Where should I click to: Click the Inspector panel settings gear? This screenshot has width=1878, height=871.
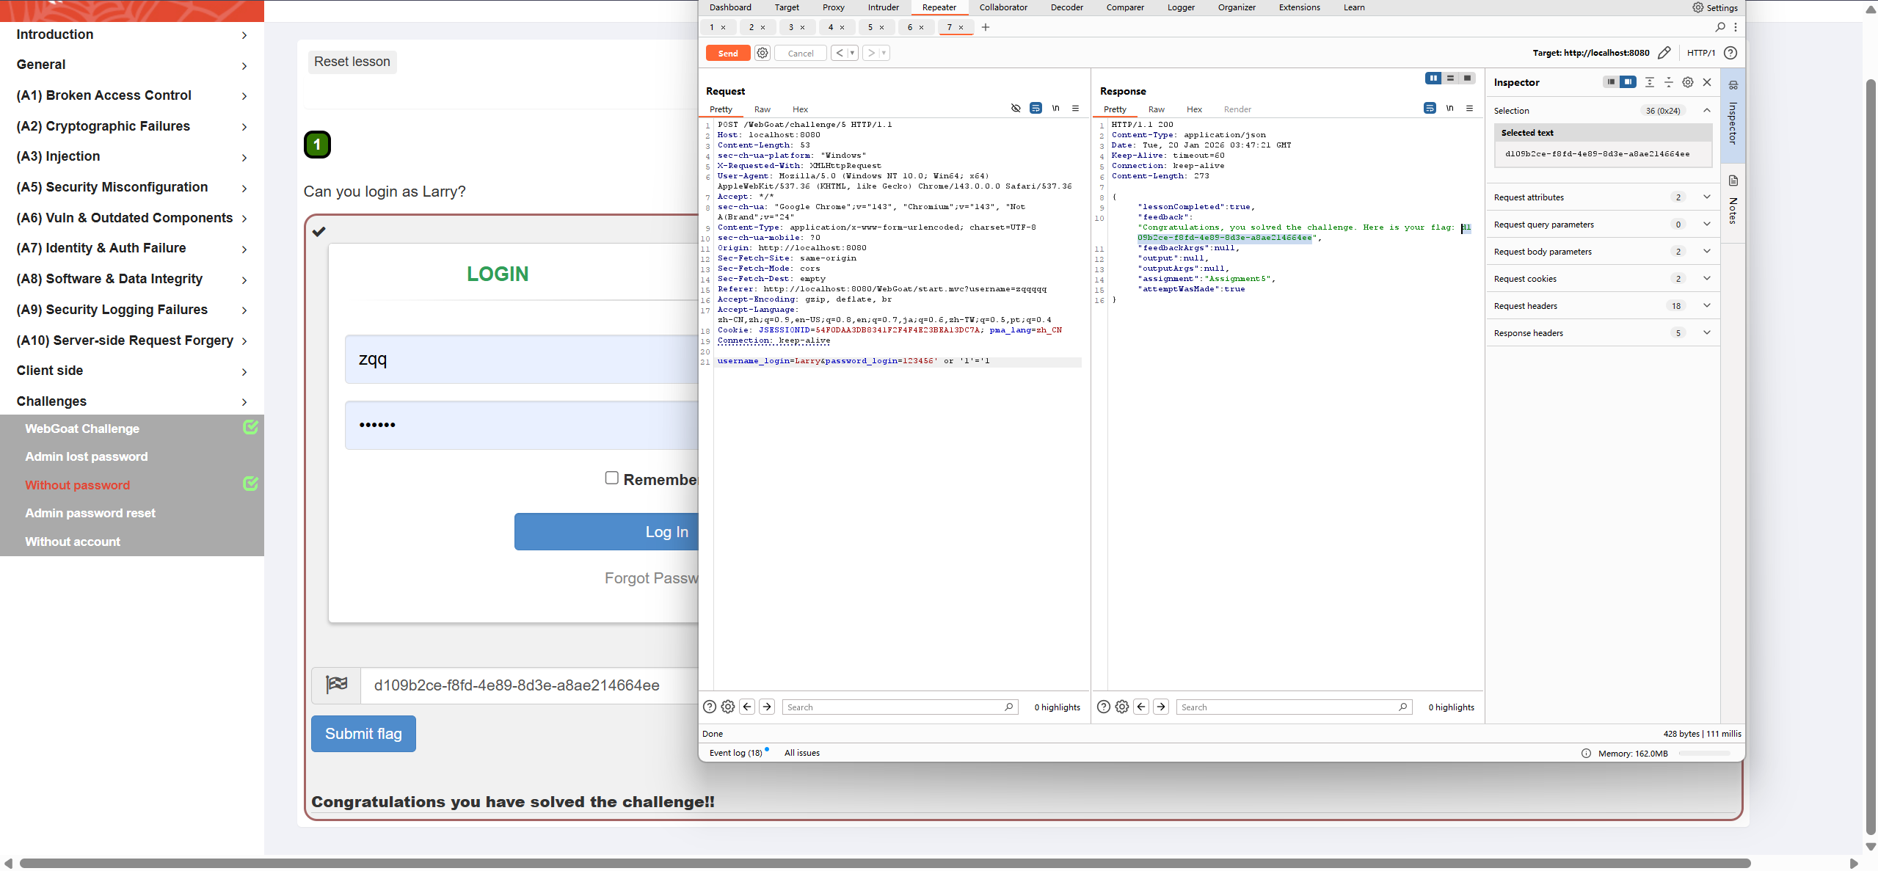tap(1688, 82)
